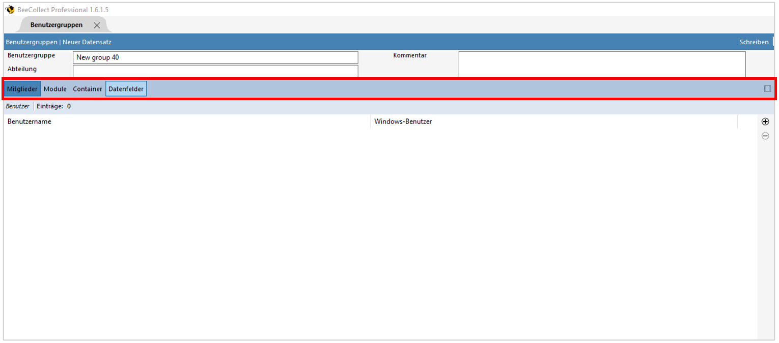779x343 pixels.
Task: Open the Datenfelder tab
Action: click(126, 88)
